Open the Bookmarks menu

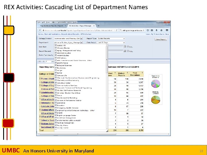pyautogui.click(x=62, y=22)
